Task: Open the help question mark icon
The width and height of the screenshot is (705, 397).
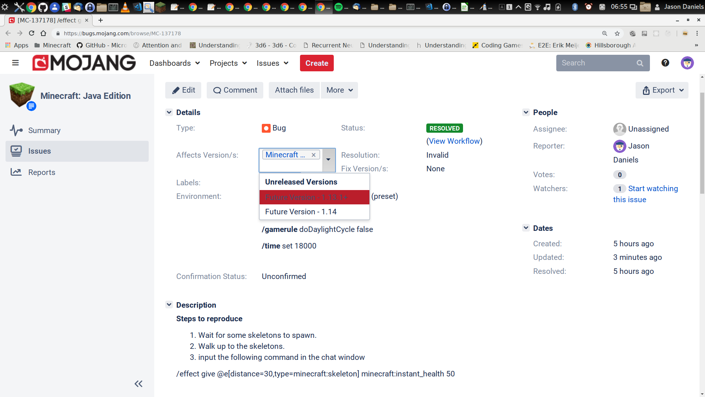Action: pos(665,63)
